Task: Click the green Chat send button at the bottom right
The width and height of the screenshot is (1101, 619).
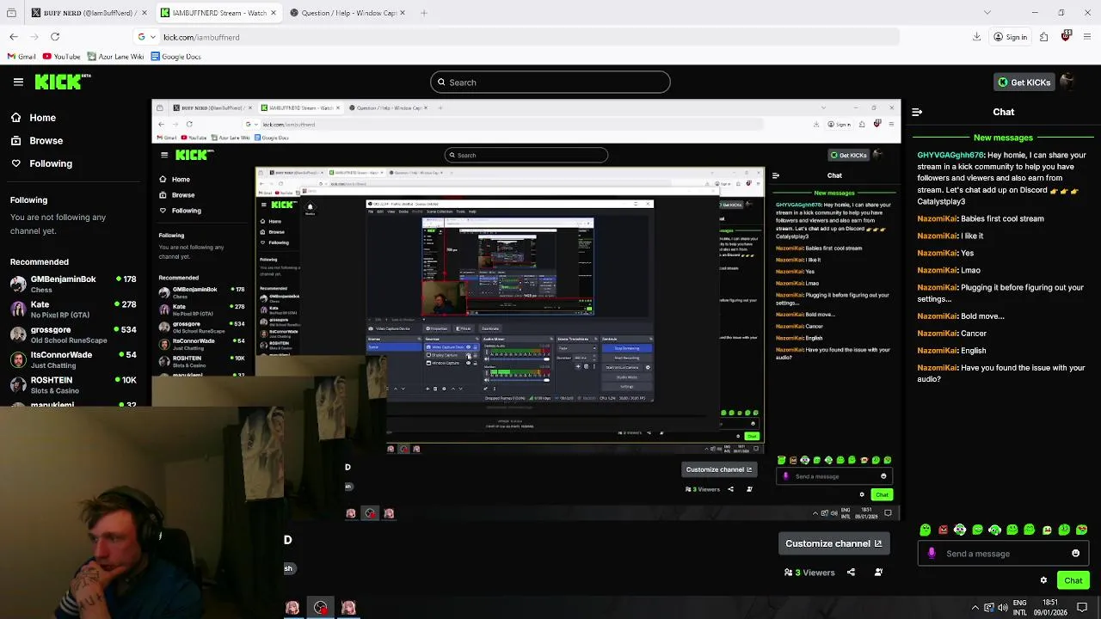Action: pos(1073,580)
